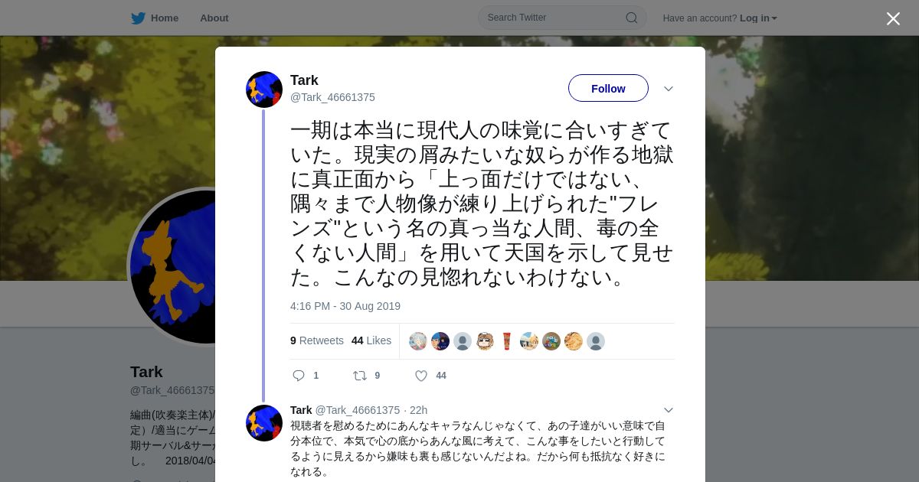View the 9 Retweets list
The height and width of the screenshot is (482, 919).
click(x=317, y=340)
